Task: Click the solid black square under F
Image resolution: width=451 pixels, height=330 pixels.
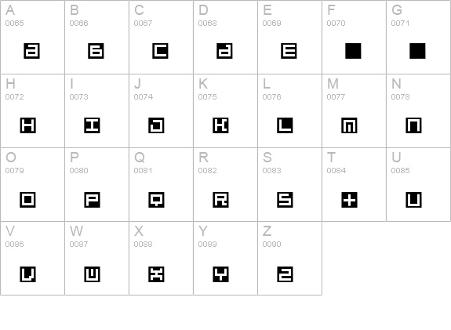Action: click(353, 51)
